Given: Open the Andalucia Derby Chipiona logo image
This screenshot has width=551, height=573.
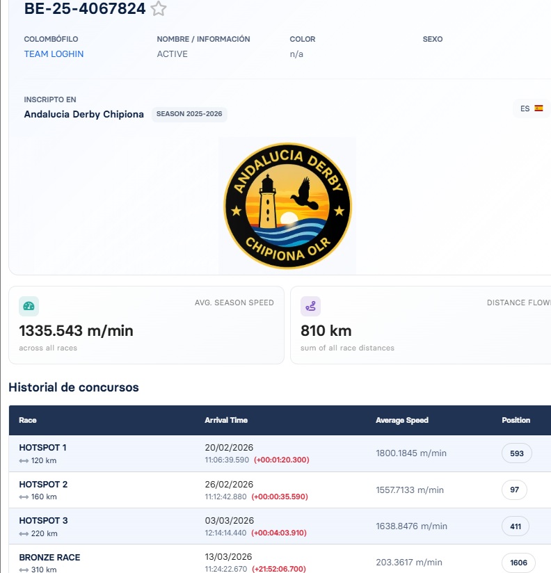Looking at the screenshot, I should 287,206.
